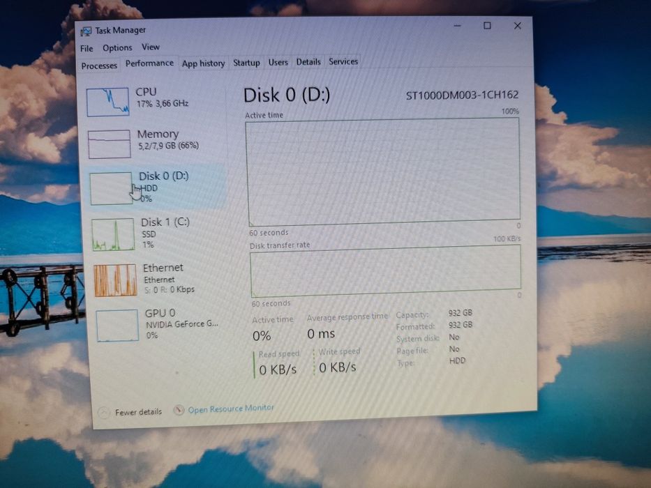
Task: Click the Fewer details arrow icon
Action: (104, 413)
